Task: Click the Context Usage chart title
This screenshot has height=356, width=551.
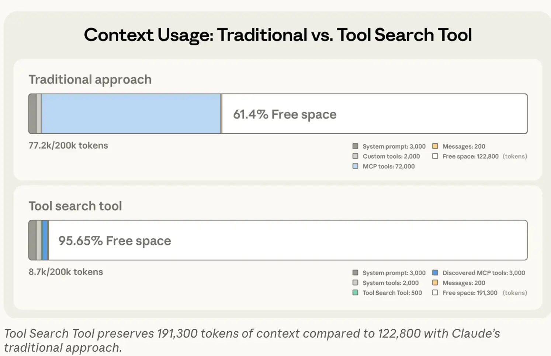Action: 278,35
